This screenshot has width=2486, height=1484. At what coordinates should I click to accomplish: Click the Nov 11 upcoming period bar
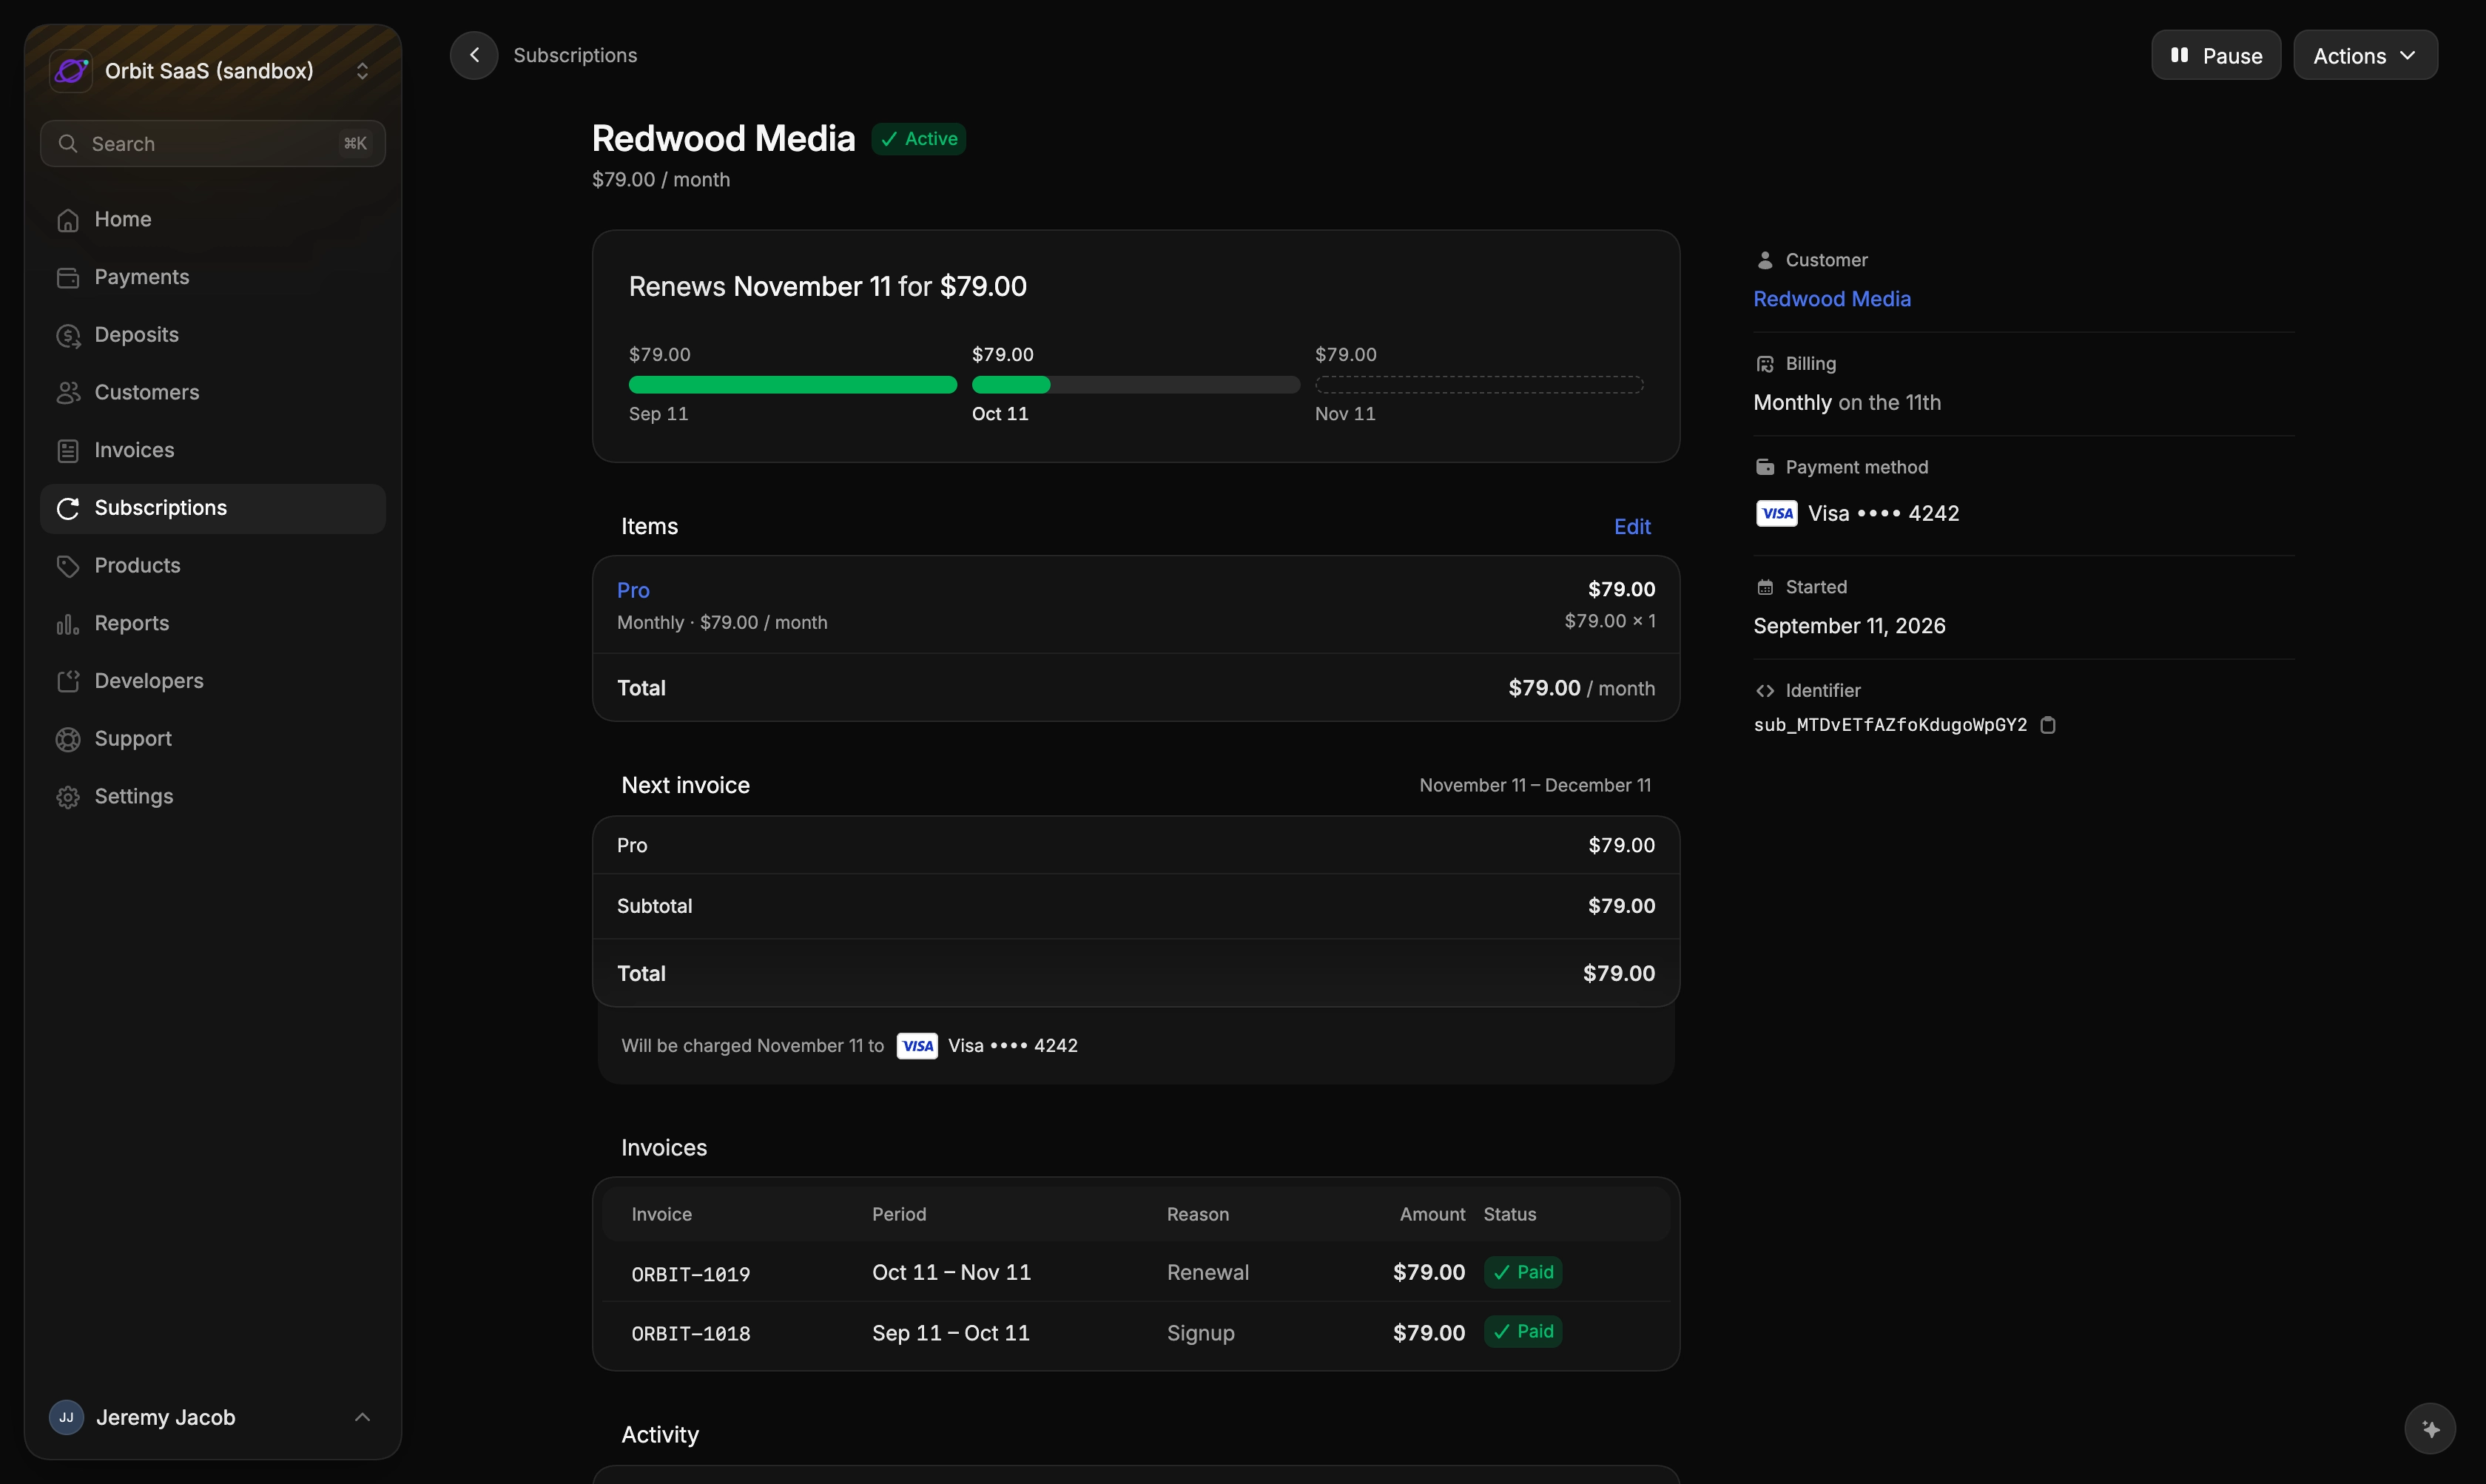click(x=1479, y=385)
